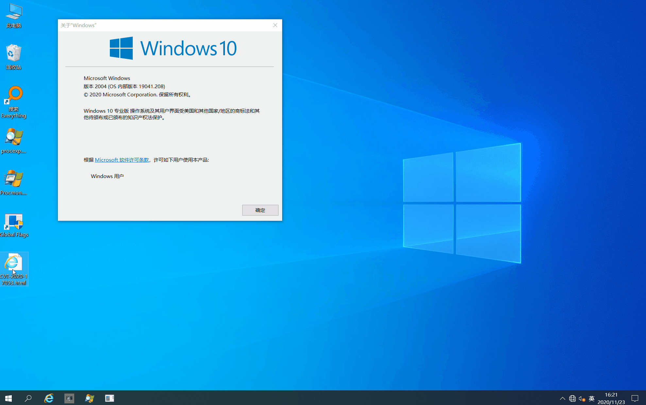
Task: Click the 确定 button in the About dialog
Action: click(x=260, y=210)
